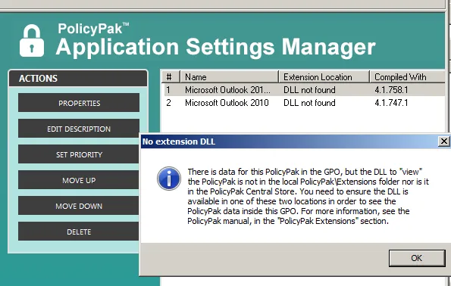Screen dimensions: 451x286
Task: Click MOVE UP to raise the entry
Action: pos(79,180)
